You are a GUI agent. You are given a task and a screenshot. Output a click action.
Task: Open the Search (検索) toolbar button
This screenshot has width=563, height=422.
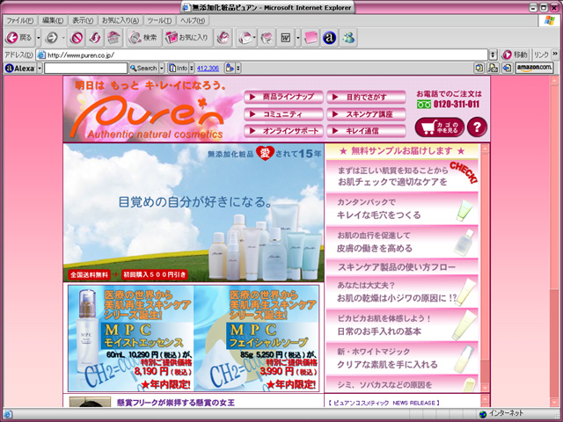(143, 38)
